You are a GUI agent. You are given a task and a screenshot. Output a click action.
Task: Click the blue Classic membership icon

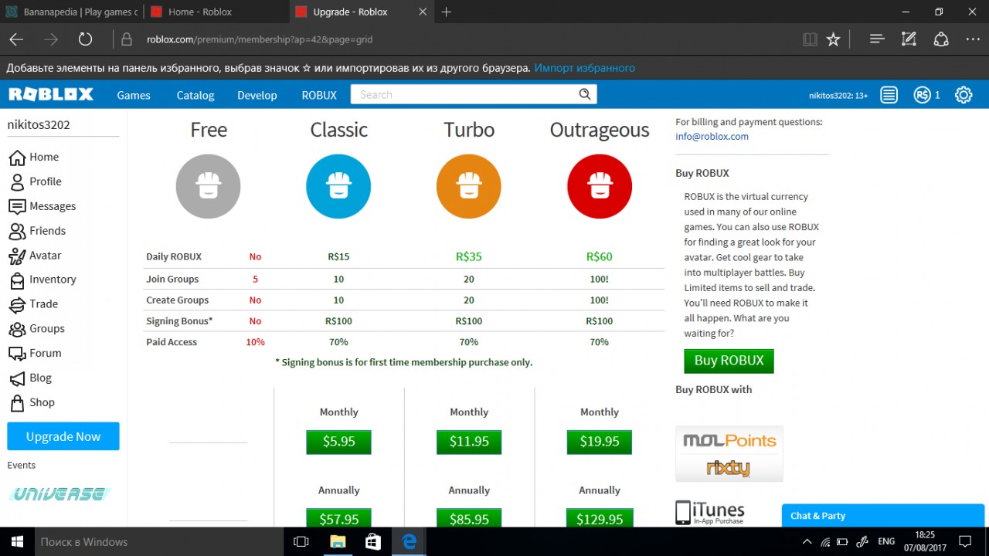pos(338,186)
